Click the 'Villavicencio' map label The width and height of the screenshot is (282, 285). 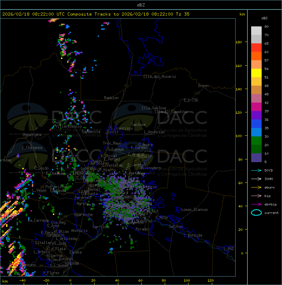(x=68, y=126)
